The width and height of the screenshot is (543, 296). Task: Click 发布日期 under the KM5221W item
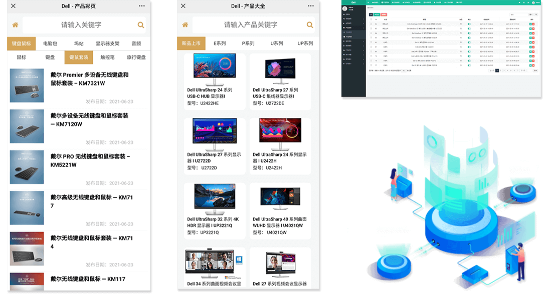tap(109, 183)
